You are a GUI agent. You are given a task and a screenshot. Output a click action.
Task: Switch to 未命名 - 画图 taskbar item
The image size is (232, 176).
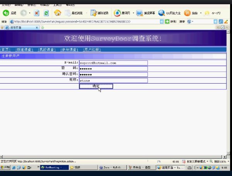click(141, 167)
